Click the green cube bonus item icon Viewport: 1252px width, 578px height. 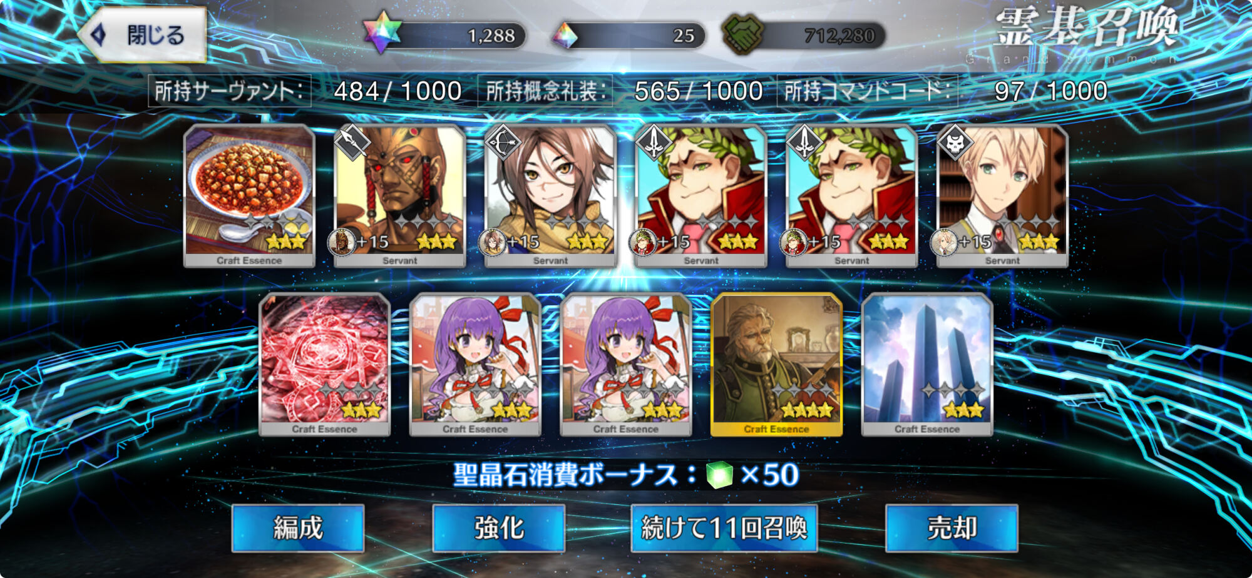(x=719, y=475)
